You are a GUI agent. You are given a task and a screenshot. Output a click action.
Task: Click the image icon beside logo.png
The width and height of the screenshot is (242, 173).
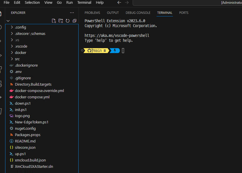[12, 116]
